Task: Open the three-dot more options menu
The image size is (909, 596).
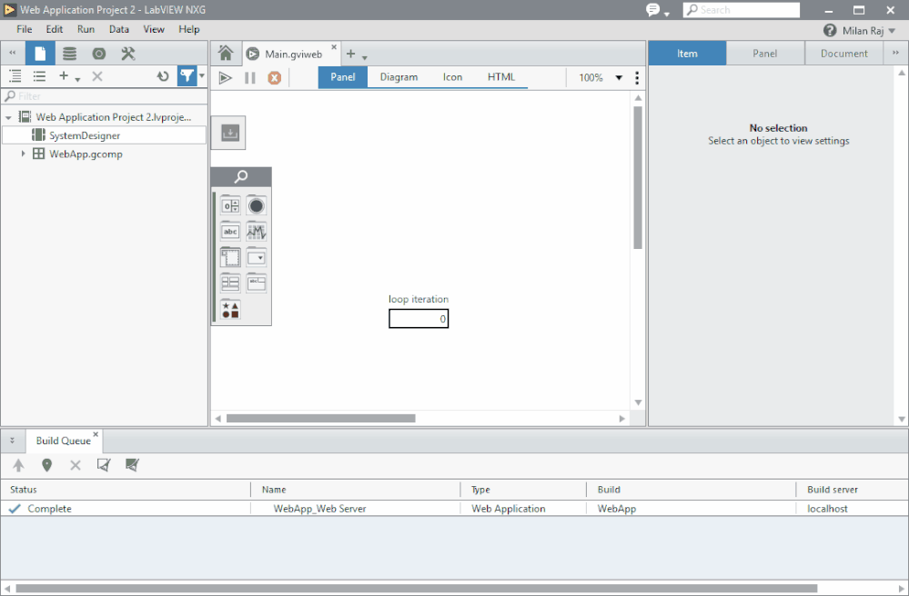Action: pyautogui.click(x=637, y=77)
